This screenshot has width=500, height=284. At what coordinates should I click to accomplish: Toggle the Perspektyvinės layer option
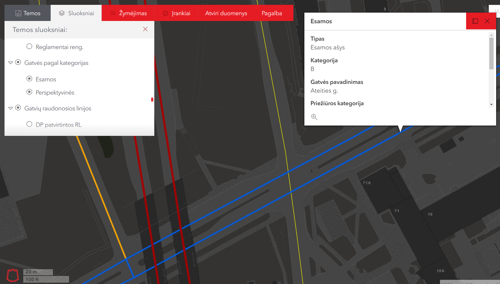tap(29, 92)
